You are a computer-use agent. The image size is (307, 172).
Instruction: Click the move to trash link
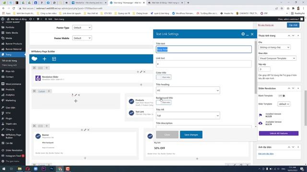tap(266, 25)
